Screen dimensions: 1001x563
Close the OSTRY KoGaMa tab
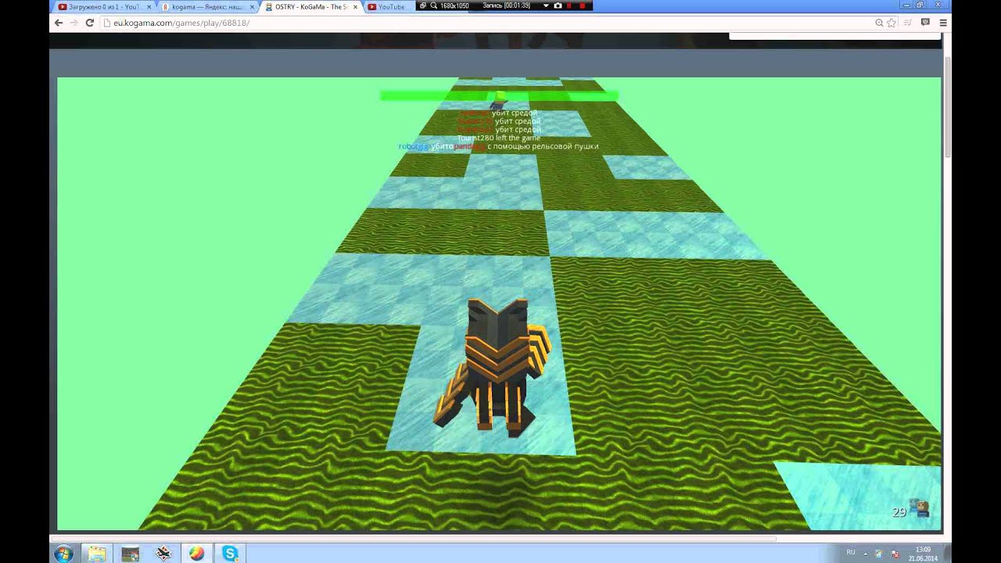point(357,6)
